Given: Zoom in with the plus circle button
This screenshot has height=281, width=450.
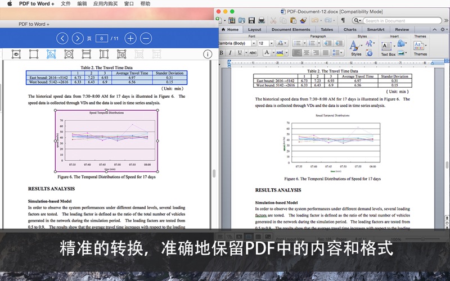Looking at the screenshot, I should coord(130,38).
